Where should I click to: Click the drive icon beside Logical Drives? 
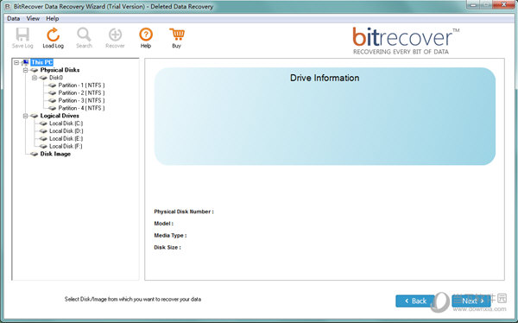[x=34, y=116]
